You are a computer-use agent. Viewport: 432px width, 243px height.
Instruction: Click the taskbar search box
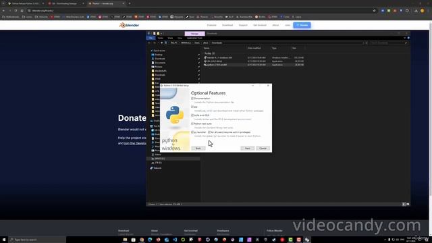pos(37,240)
